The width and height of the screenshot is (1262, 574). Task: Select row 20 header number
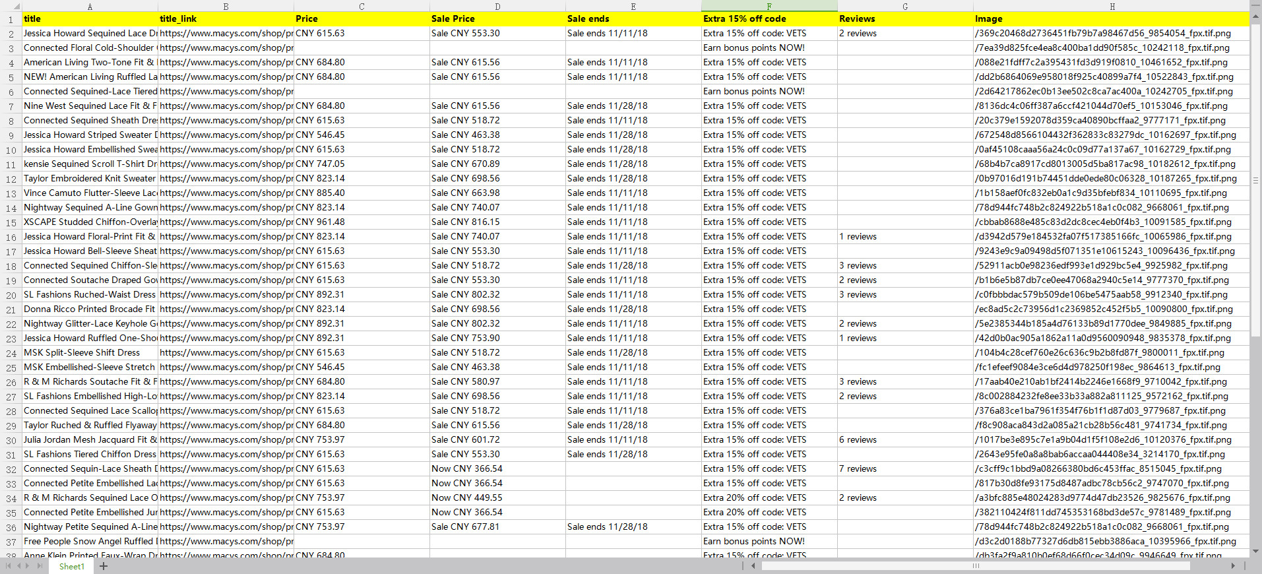point(11,295)
